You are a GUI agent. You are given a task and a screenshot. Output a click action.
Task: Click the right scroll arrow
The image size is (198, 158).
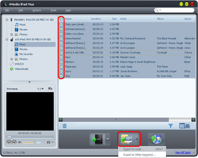point(193,120)
